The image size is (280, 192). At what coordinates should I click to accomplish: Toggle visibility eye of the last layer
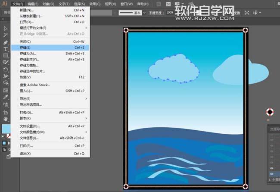pyautogui.click(x=271, y=174)
